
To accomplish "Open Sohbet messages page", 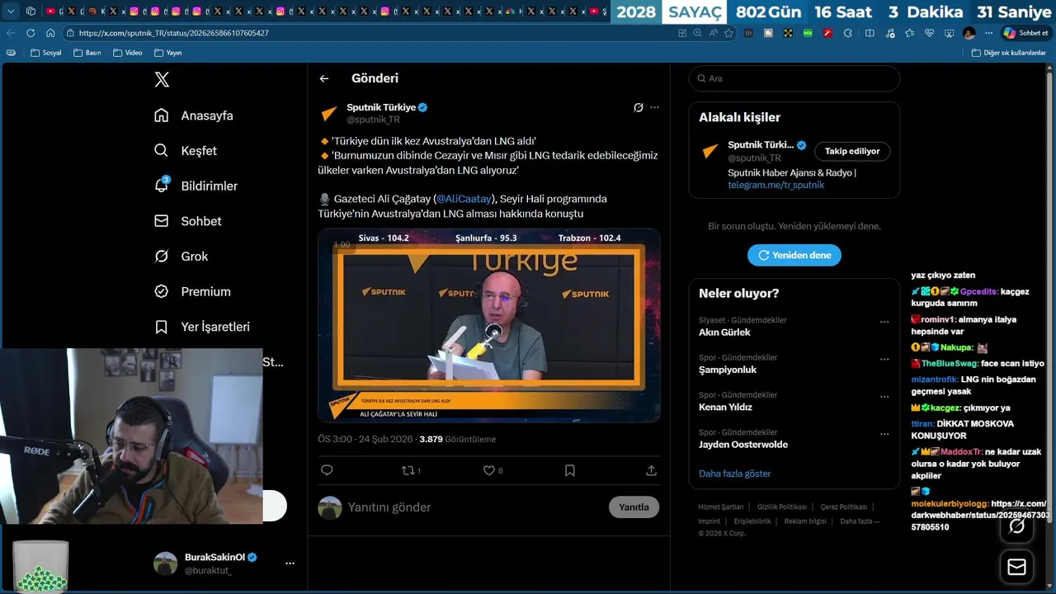I will pos(187,221).
